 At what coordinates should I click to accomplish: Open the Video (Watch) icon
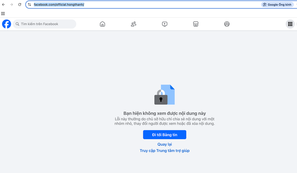[165, 24]
